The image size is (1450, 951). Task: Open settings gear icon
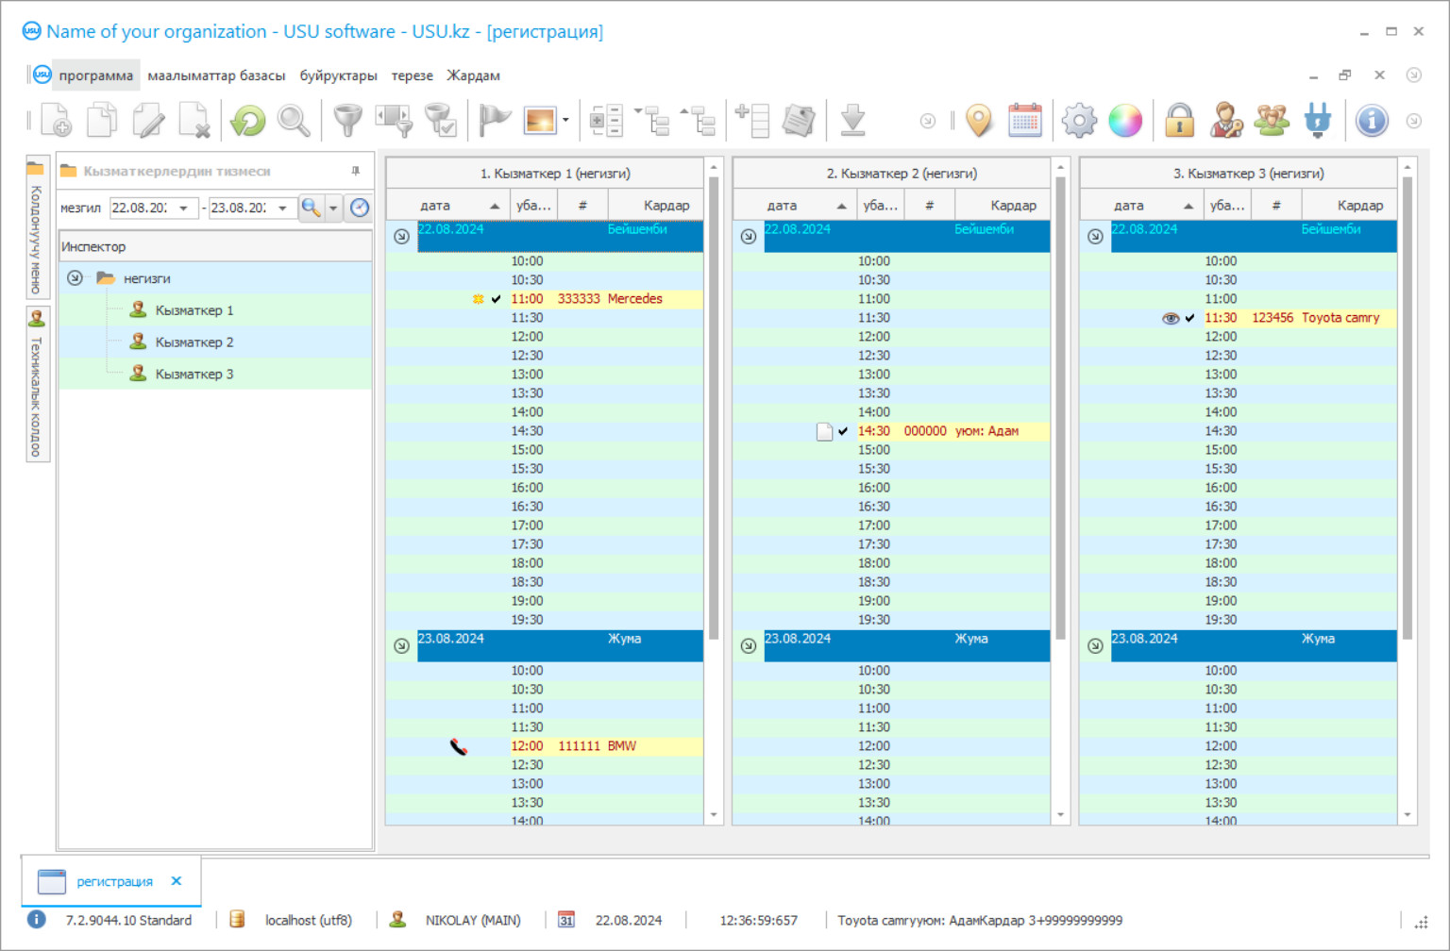pyautogui.click(x=1079, y=121)
